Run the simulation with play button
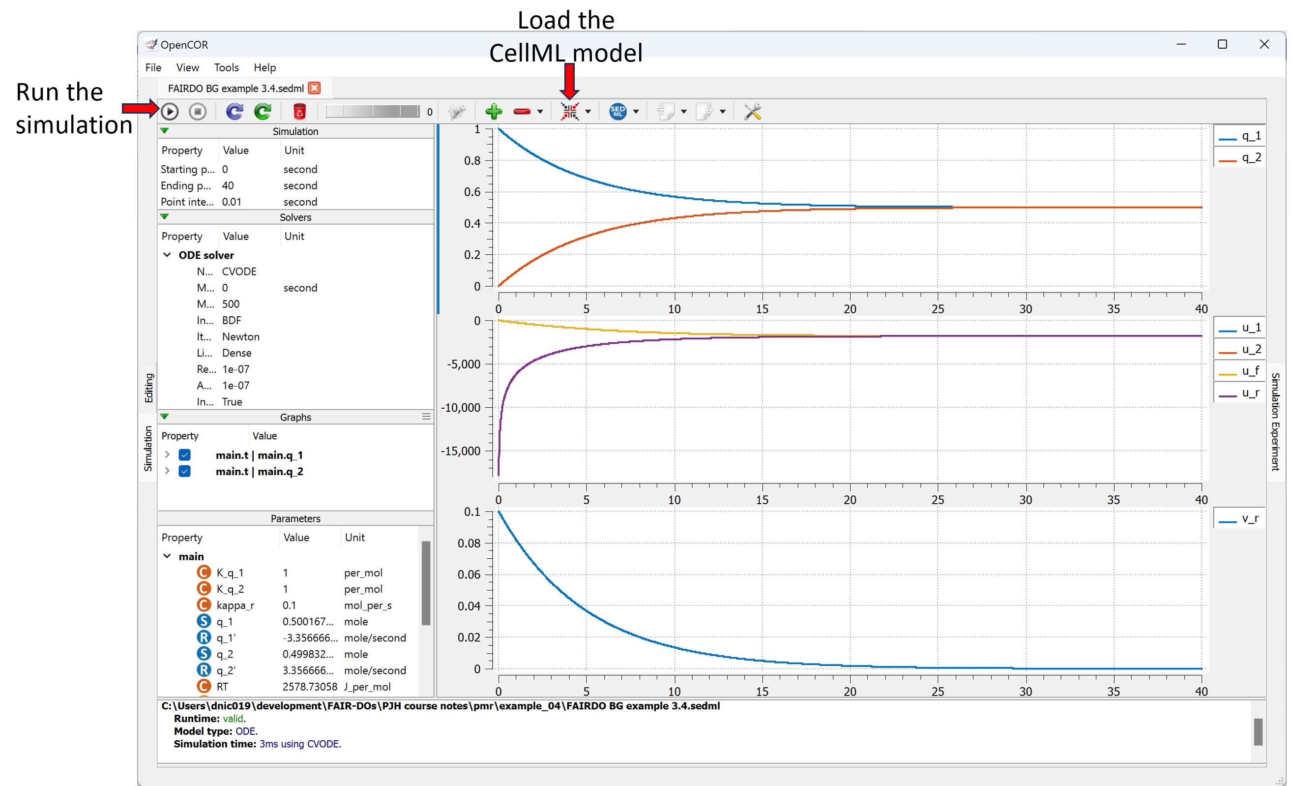1292x786 pixels. [169, 111]
